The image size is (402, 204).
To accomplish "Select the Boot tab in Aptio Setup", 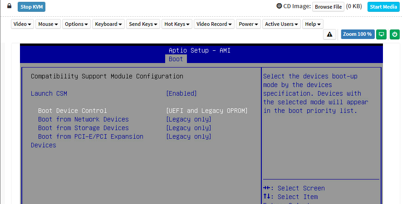I will pos(176,59).
